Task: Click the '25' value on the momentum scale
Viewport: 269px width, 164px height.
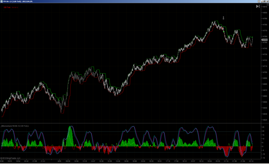Action: [263, 127]
